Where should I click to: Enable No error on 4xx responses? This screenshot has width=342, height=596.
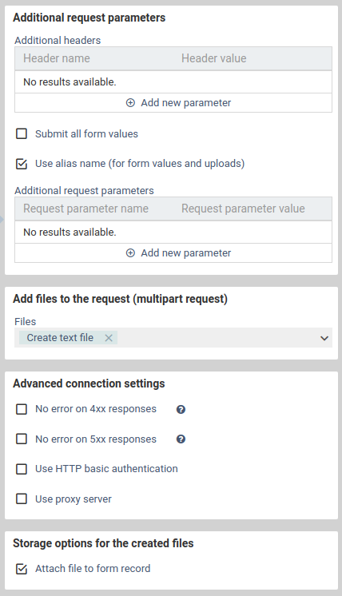tap(22, 409)
